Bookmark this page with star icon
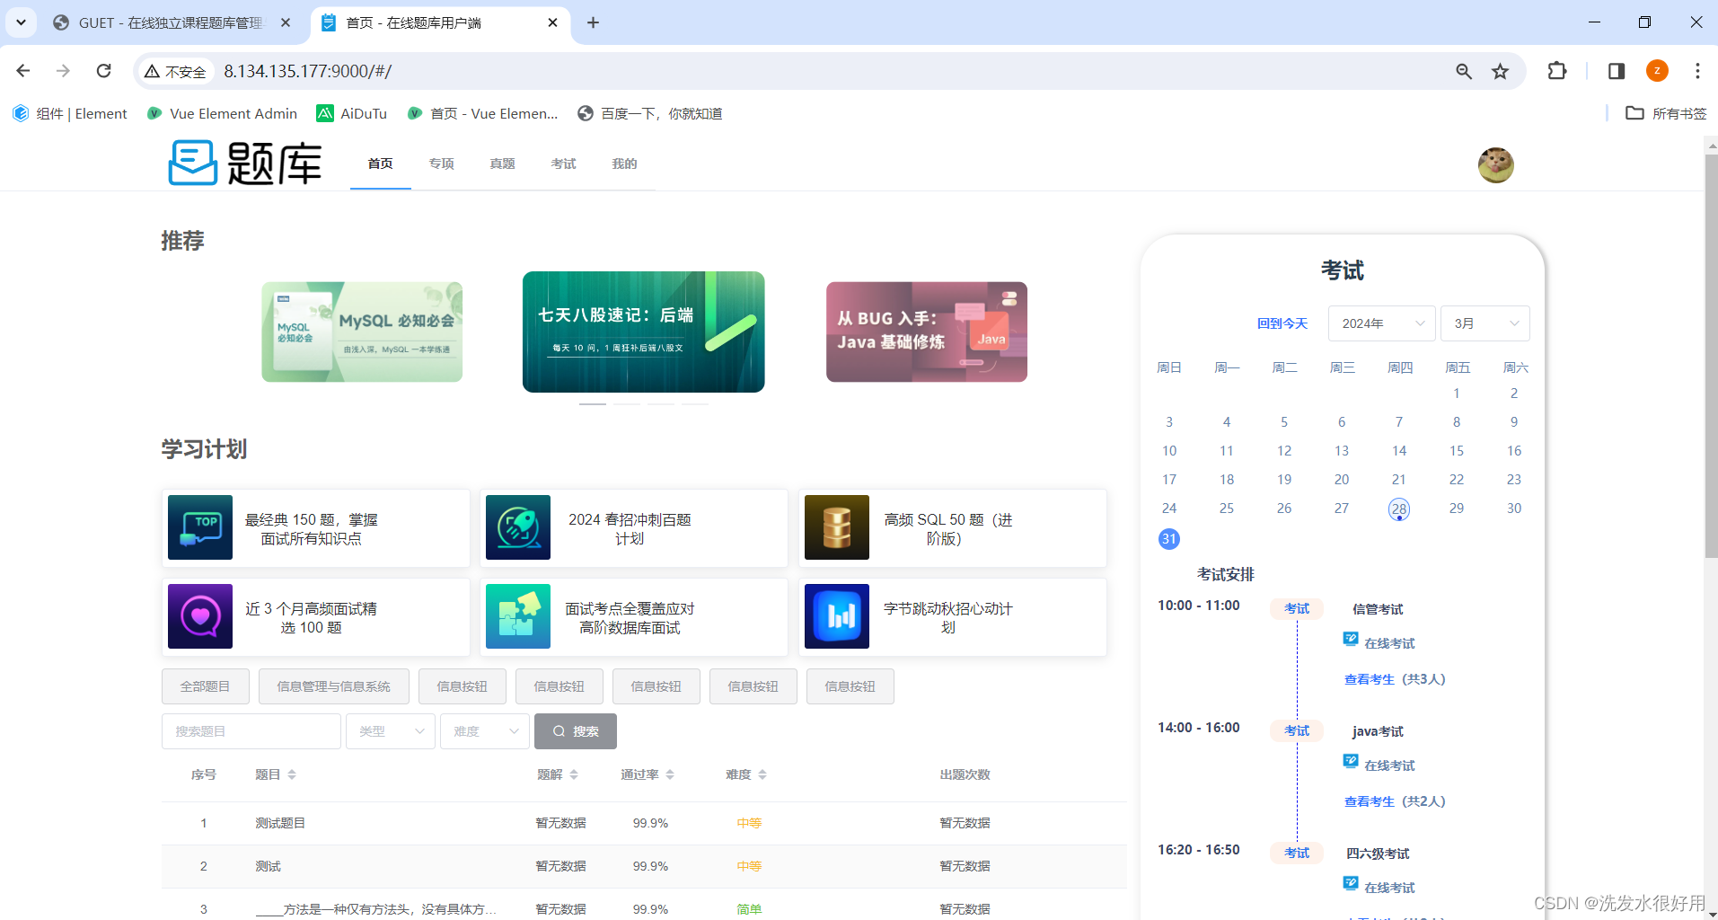Screen dimensions: 1718x920 [1500, 72]
